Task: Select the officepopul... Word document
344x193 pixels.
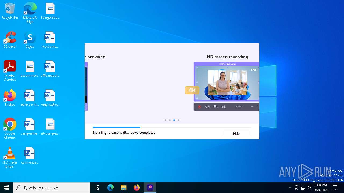Action: [x=50, y=69]
